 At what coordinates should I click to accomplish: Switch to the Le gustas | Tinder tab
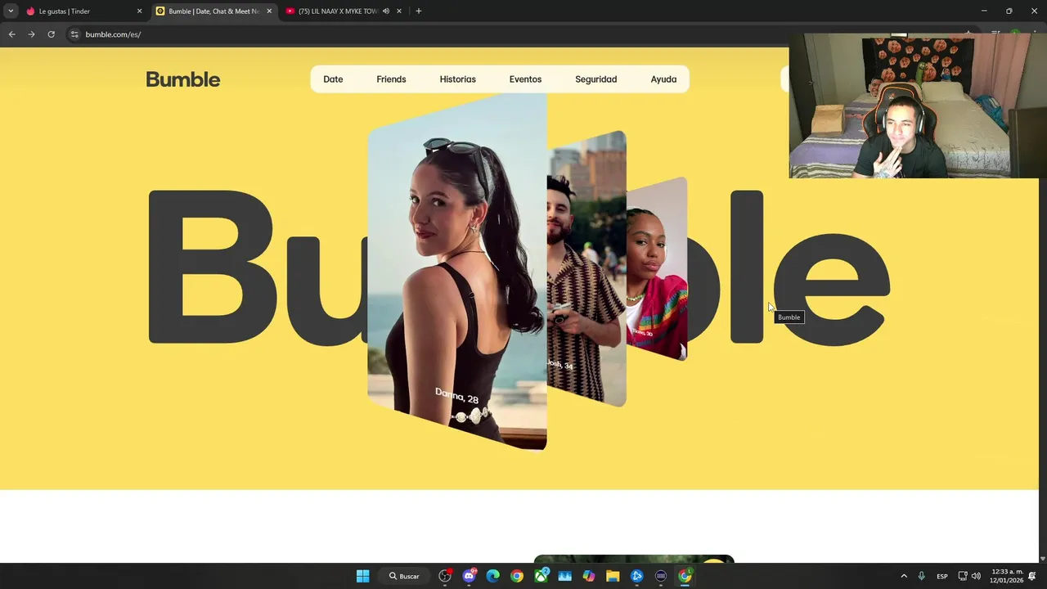click(x=85, y=11)
